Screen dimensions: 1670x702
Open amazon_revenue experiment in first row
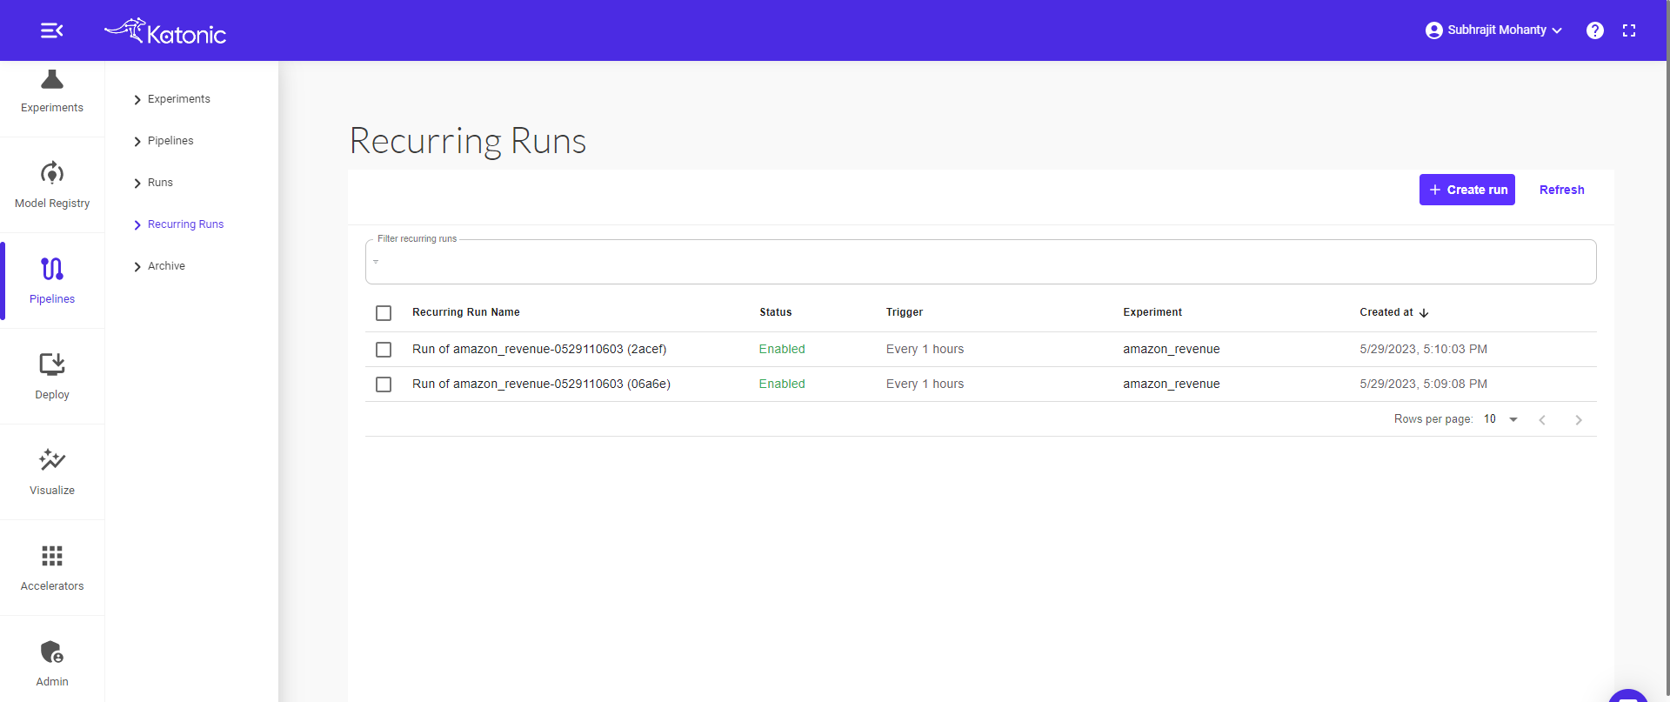click(x=1171, y=349)
